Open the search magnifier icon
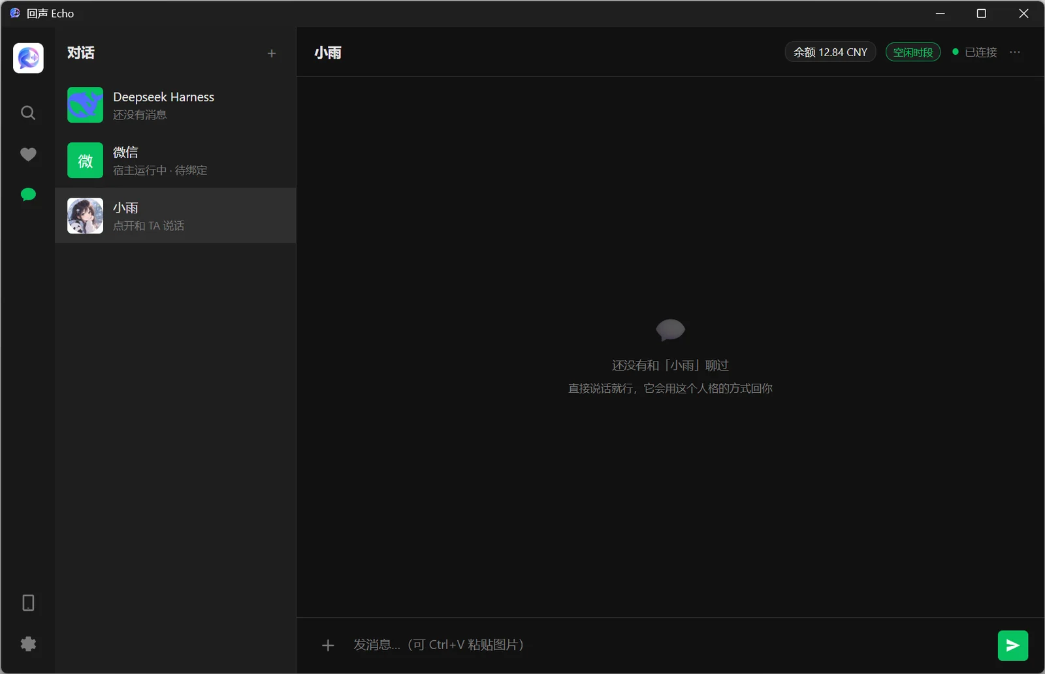The height and width of the screenshot is (674, 1045). coord(28,113)
